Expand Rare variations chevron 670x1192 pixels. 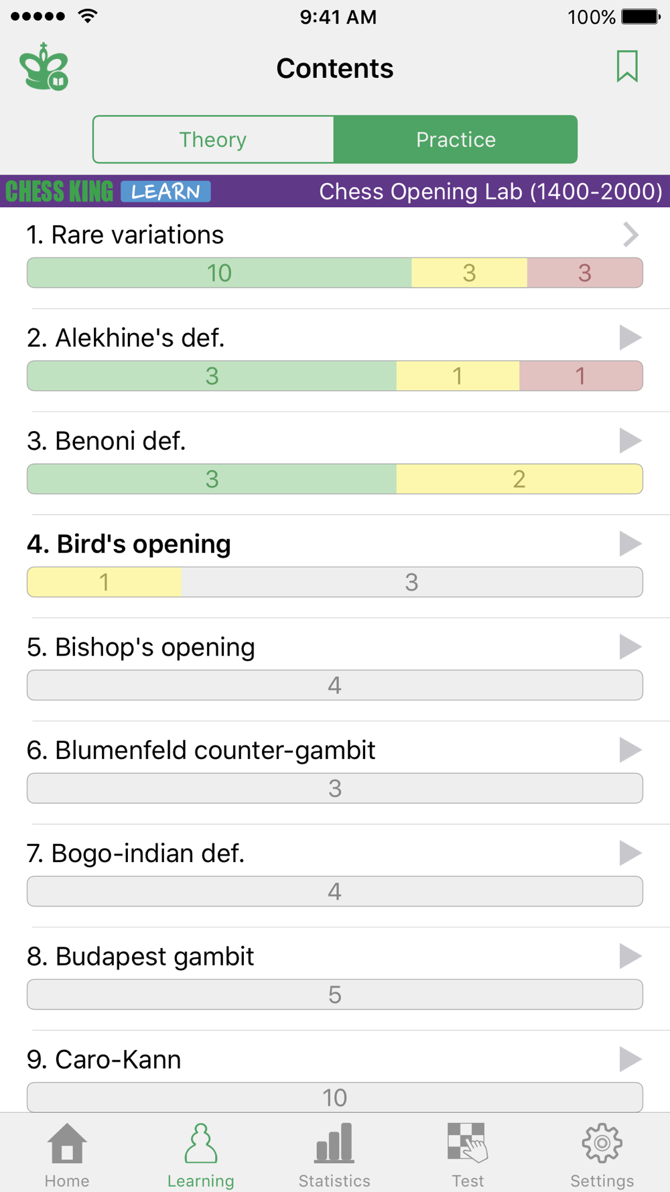click(x=630, y=235)
